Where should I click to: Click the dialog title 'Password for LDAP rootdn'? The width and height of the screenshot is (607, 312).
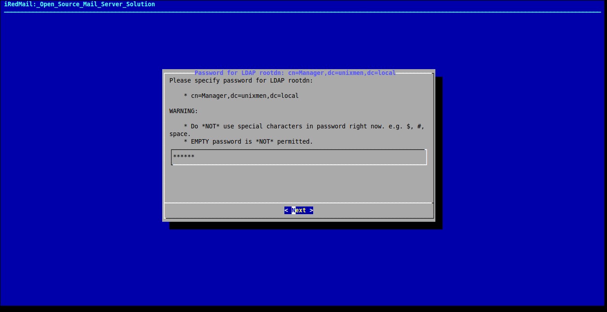coord(295,73)
